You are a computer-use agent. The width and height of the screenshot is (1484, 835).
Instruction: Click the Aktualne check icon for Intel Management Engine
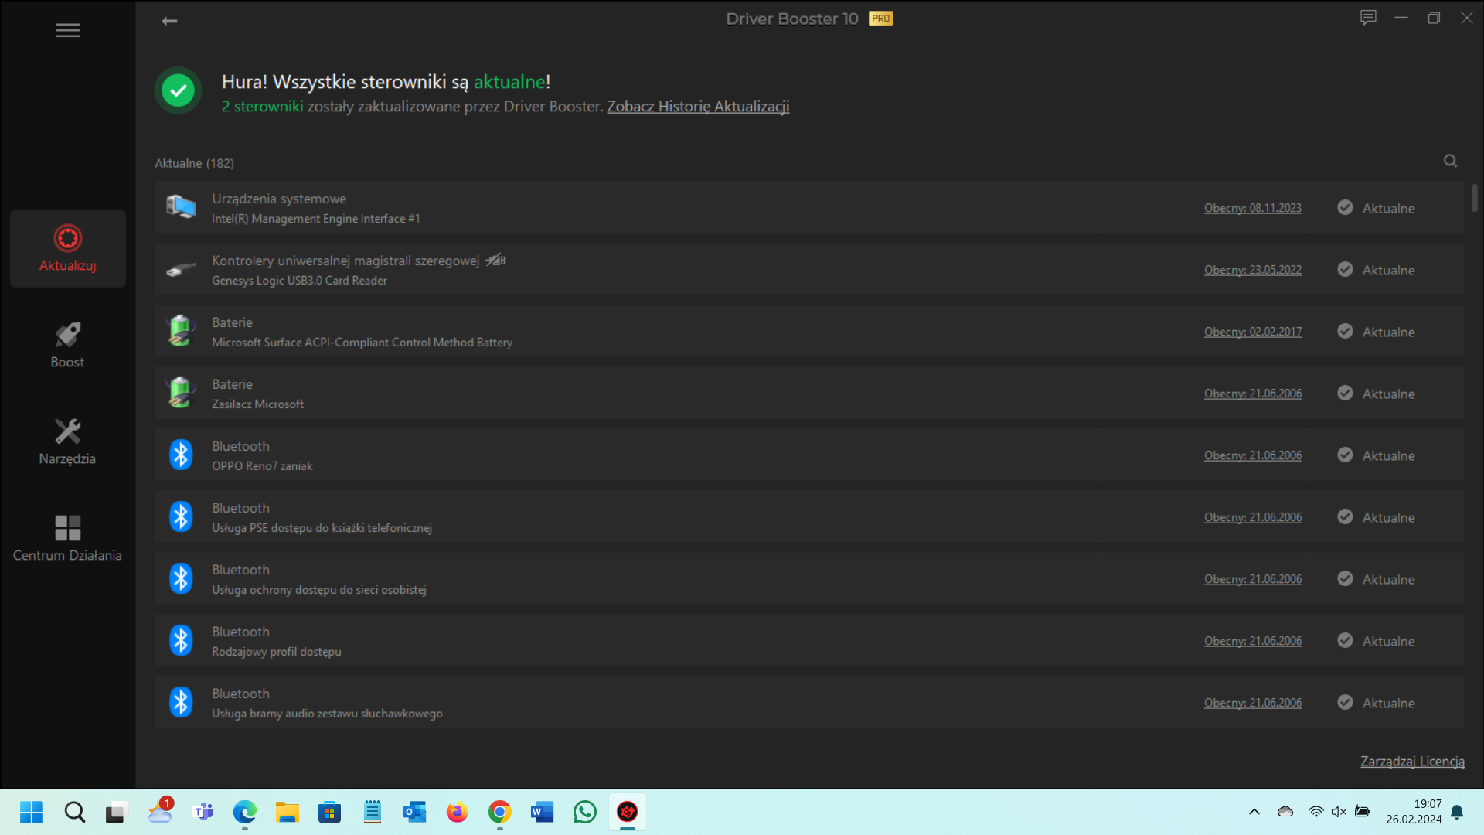click(x=1345, y=207)
